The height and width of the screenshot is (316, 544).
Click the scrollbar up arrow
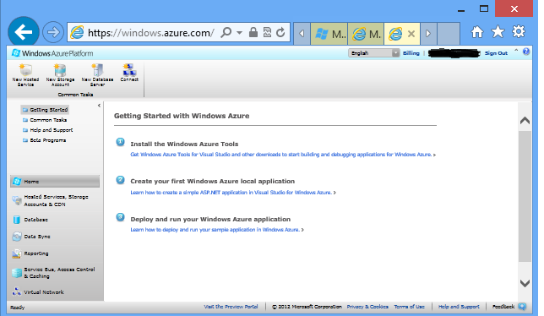pos(525,121)
